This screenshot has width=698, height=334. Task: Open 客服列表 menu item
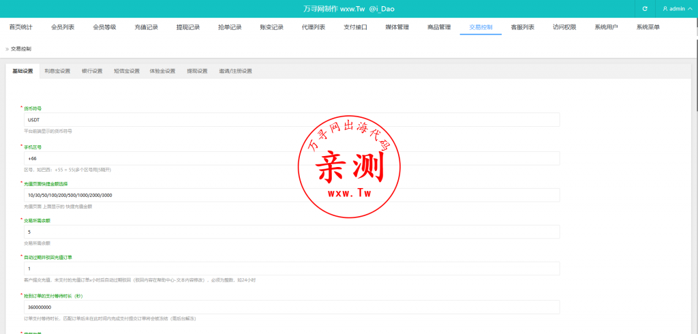pos(523,27)
